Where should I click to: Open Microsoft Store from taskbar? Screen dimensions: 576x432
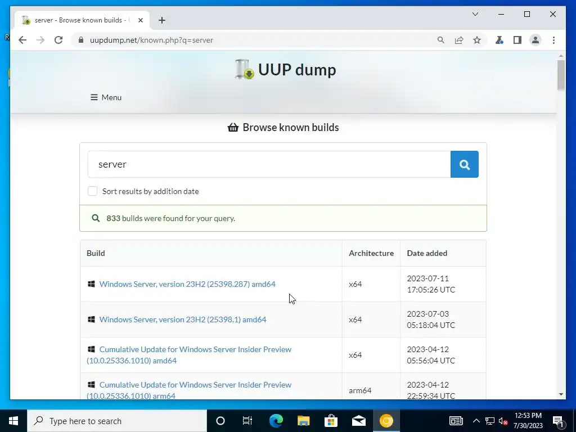pyautogui.click(x=331, y=421)
